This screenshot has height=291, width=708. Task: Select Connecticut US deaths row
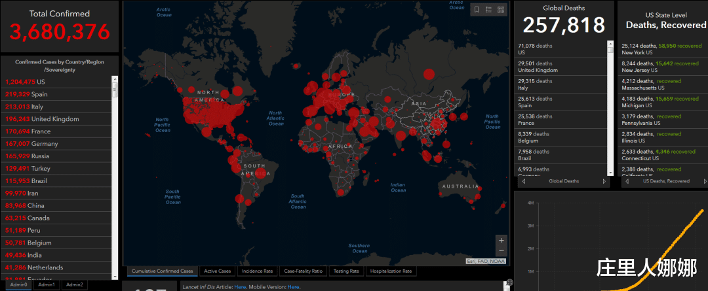[663, 154]
